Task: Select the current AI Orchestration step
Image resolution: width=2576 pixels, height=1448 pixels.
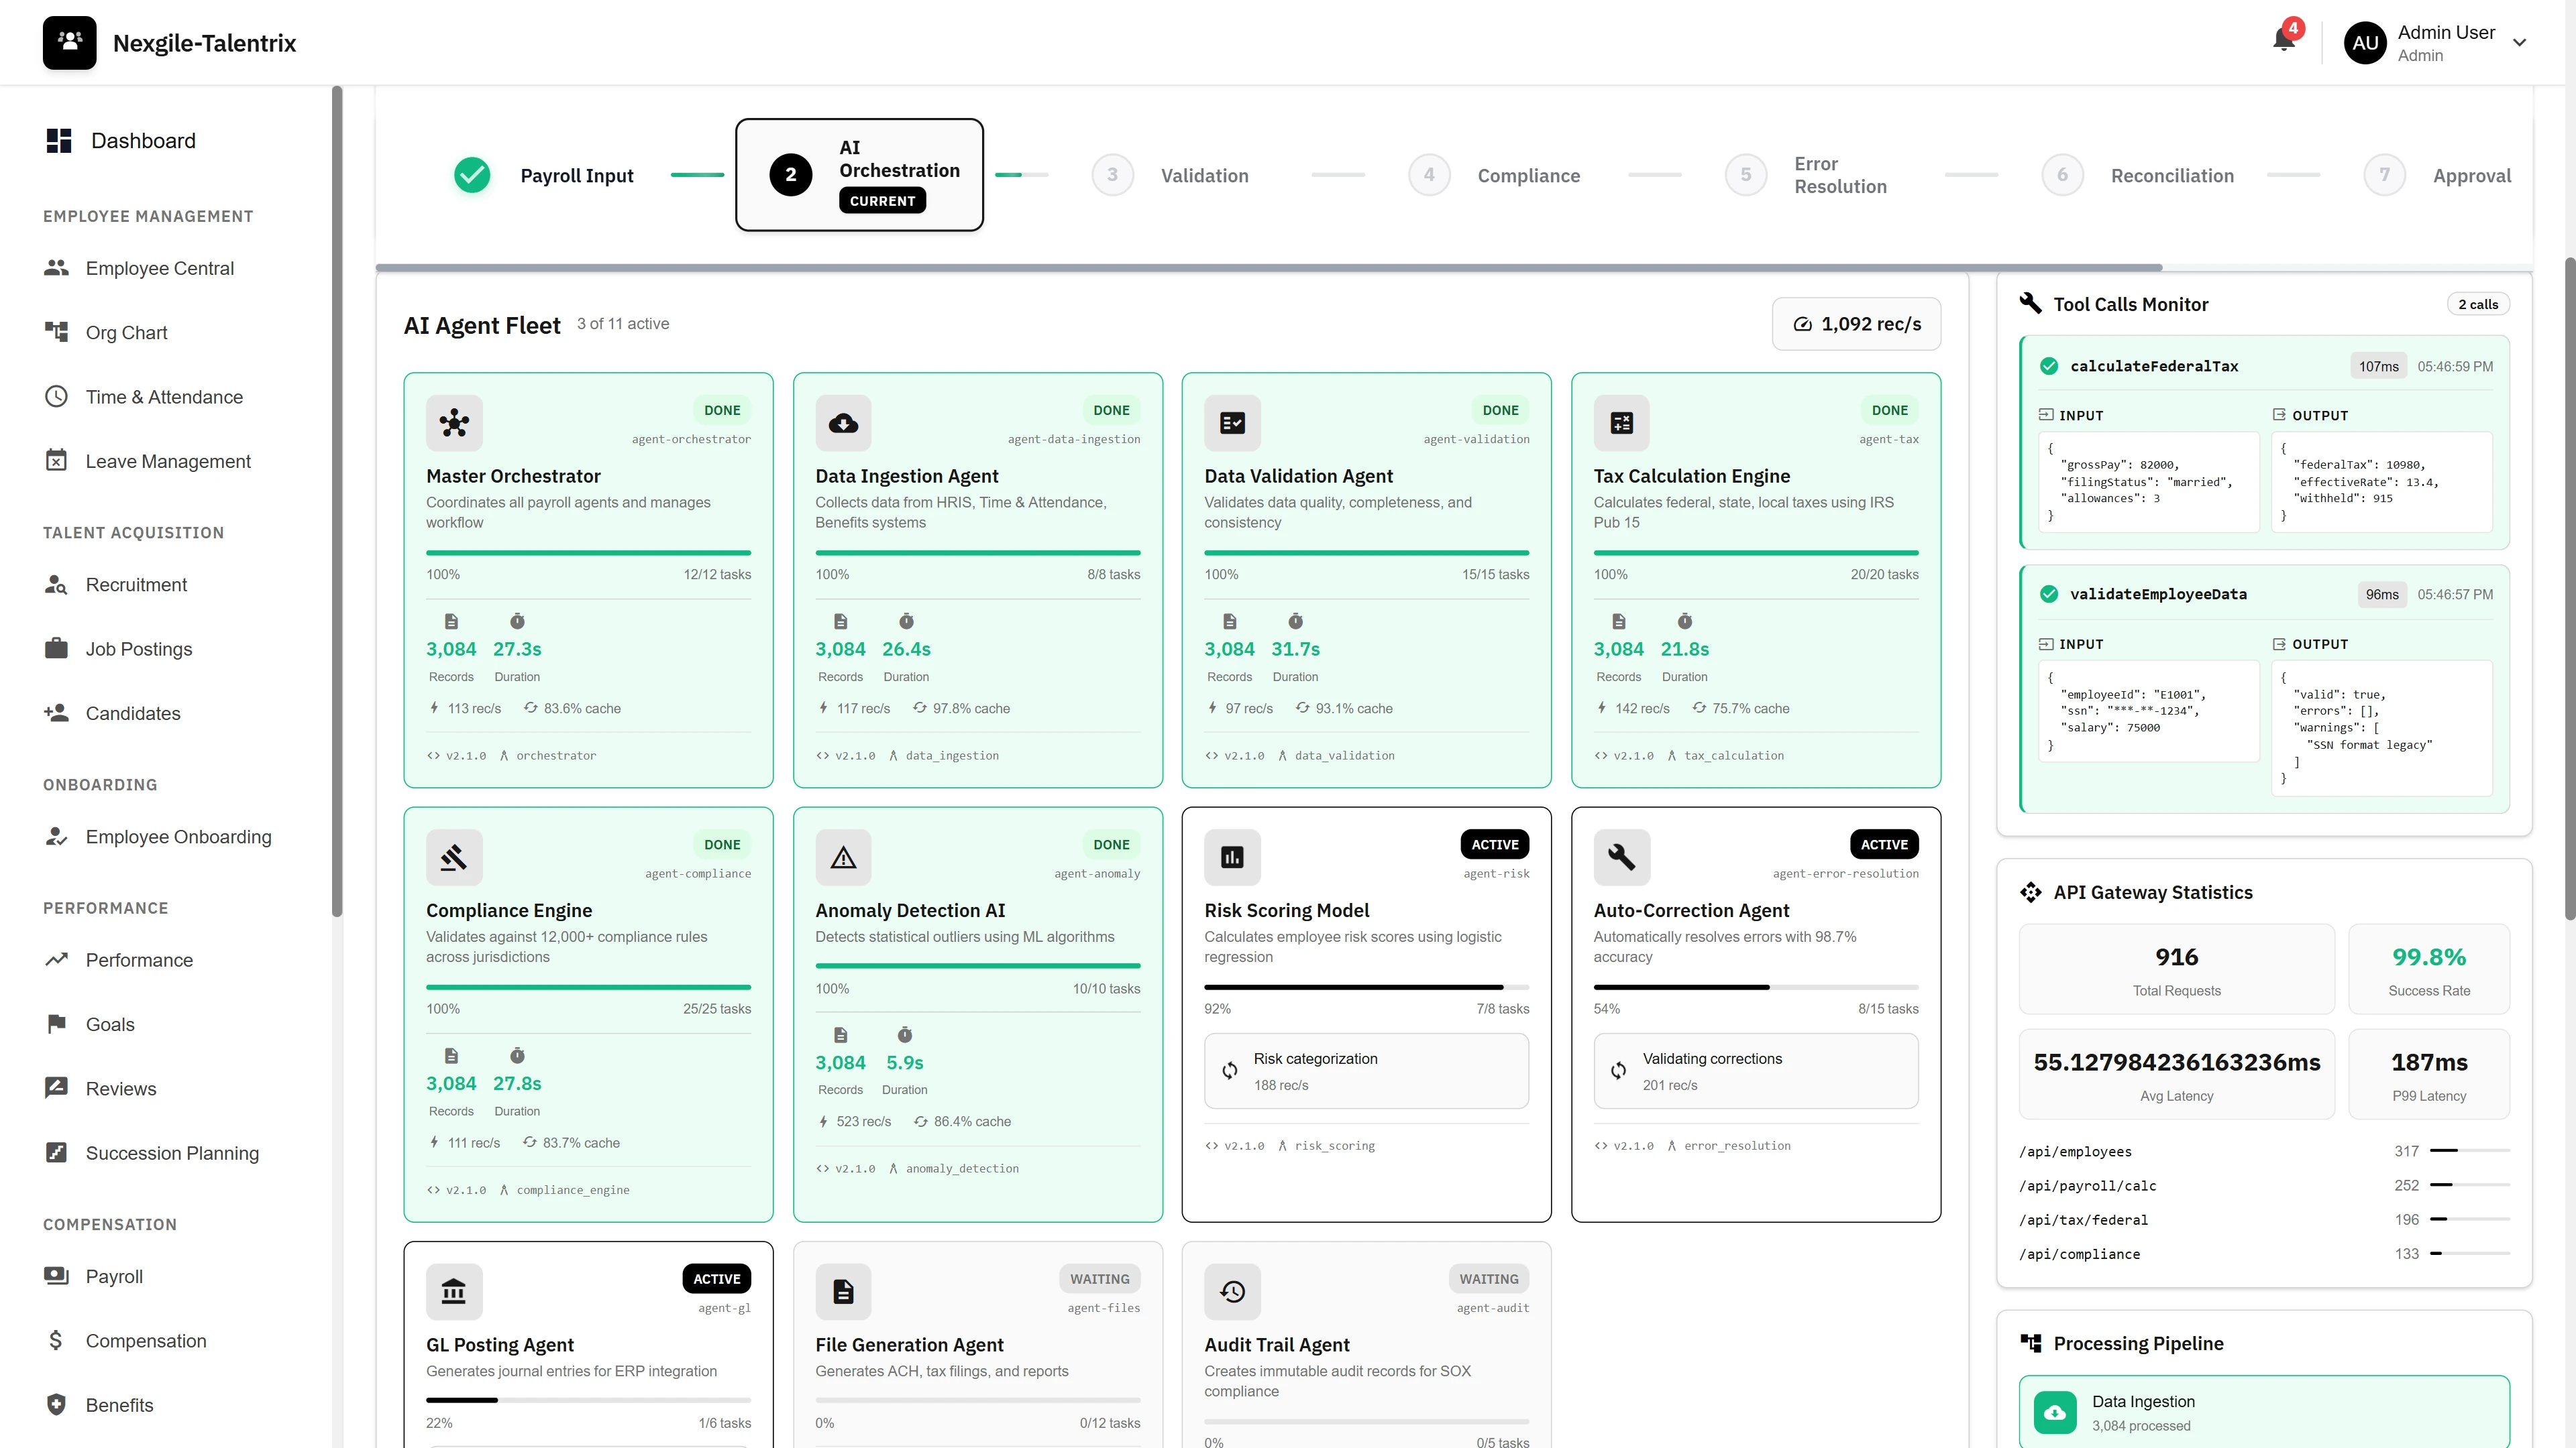Action: point(859,174)
